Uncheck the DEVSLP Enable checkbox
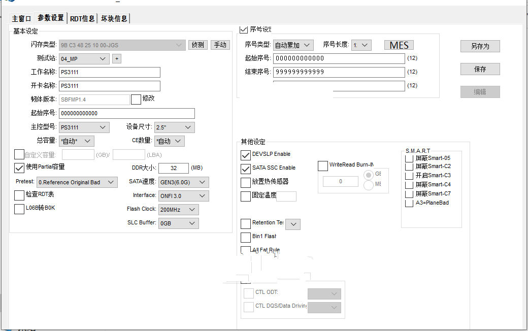Screen dimensions: 528x331 coord(246,155)
